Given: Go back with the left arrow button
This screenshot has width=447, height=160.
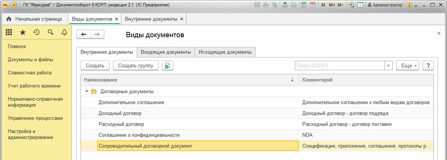Looking at the screenshot, I should coord(84,35).
